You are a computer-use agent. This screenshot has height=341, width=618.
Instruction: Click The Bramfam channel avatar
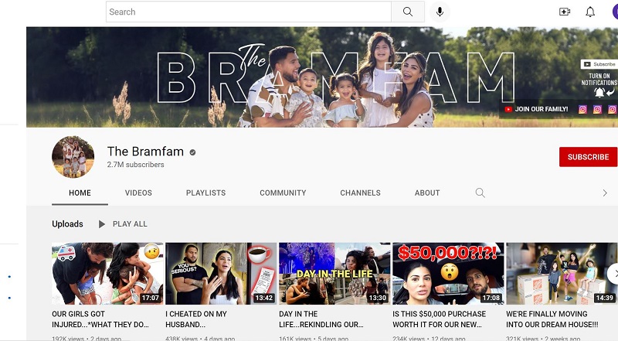tap(73, 157)
